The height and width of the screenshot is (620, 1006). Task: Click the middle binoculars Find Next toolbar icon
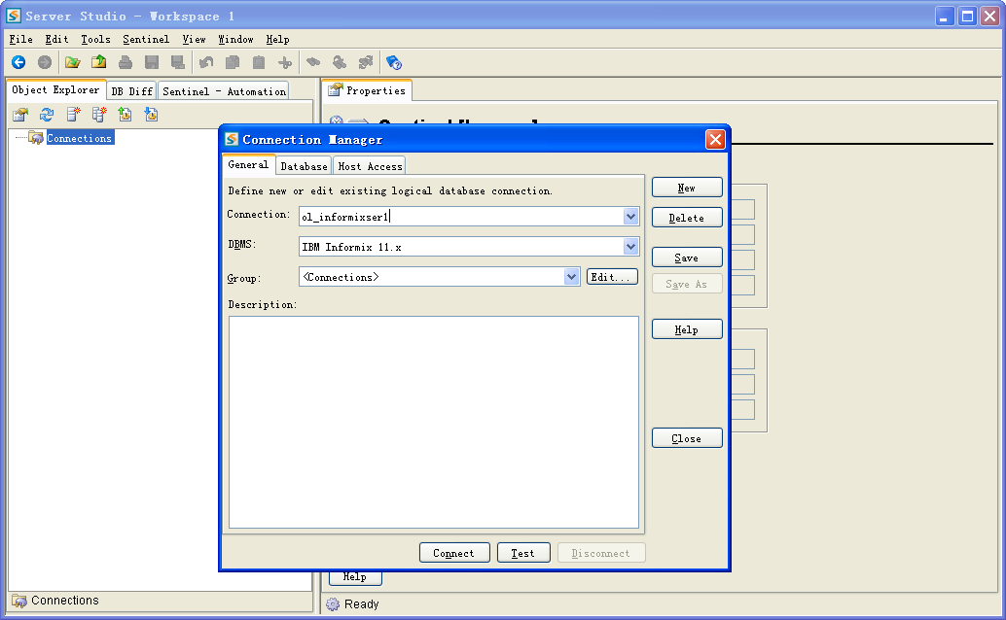(x=340, y=62)
